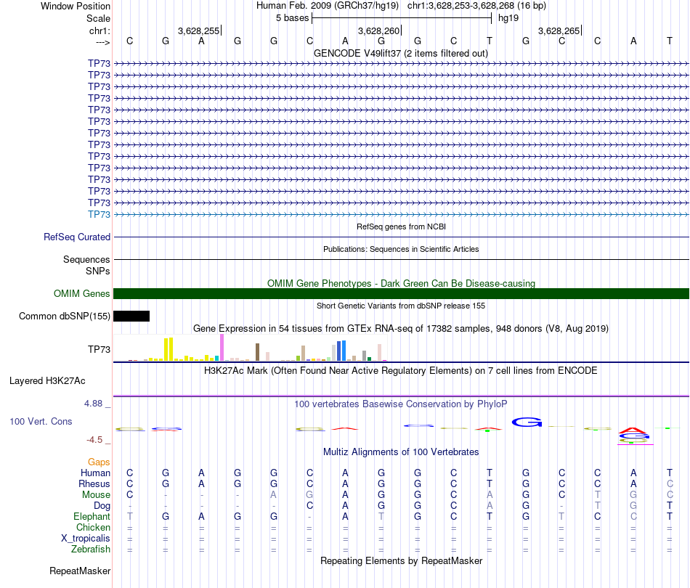
Task: Click the Repeating Elements by RepeatMasker title
Action: [402, 560]
